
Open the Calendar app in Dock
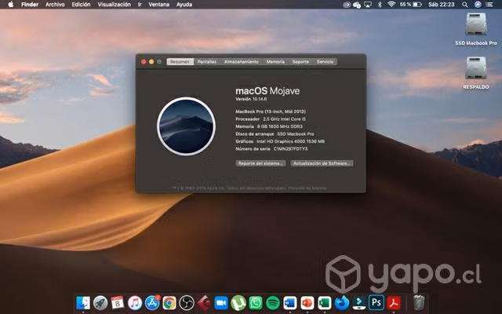click(118, 302)
